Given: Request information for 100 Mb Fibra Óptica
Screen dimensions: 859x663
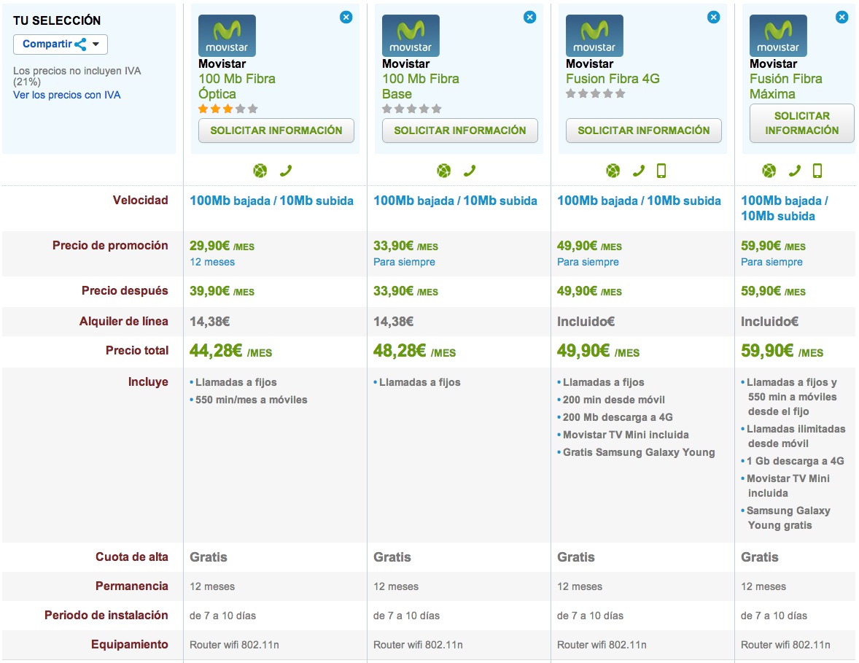Looking at the screenshot, I should pyautogui.click(x=276, y=131).
